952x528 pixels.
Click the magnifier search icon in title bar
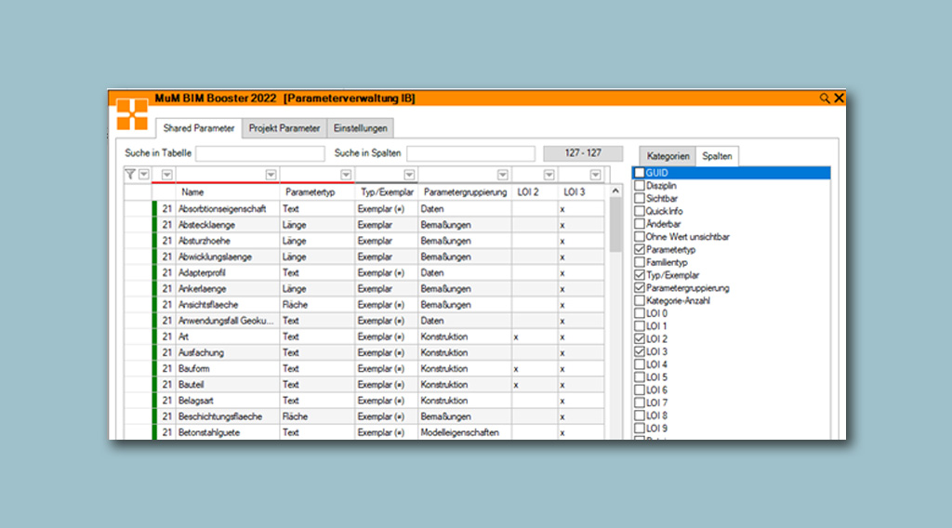click(x=824, y=99)
